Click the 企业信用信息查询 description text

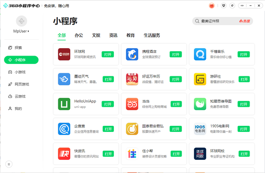87,132
